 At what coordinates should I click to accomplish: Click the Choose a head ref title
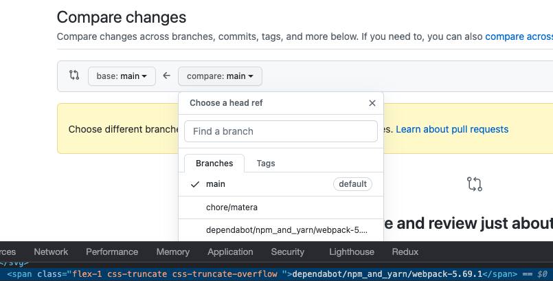click(x=226, y=103)
